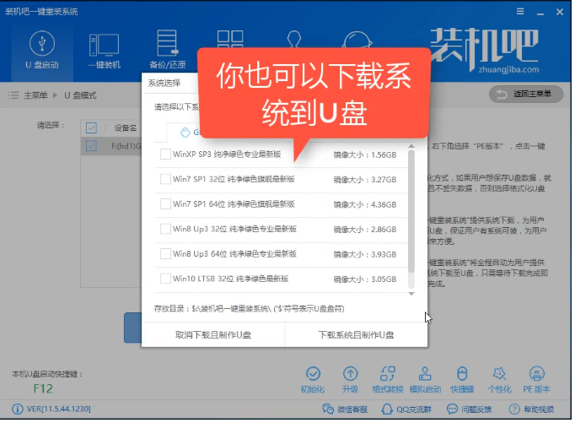Close the 装机吧 window

click(560, 12)
